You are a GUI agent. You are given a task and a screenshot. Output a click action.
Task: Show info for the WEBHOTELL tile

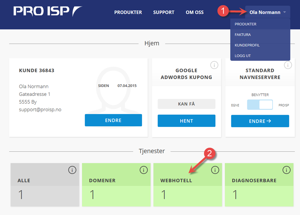[215, 170]
